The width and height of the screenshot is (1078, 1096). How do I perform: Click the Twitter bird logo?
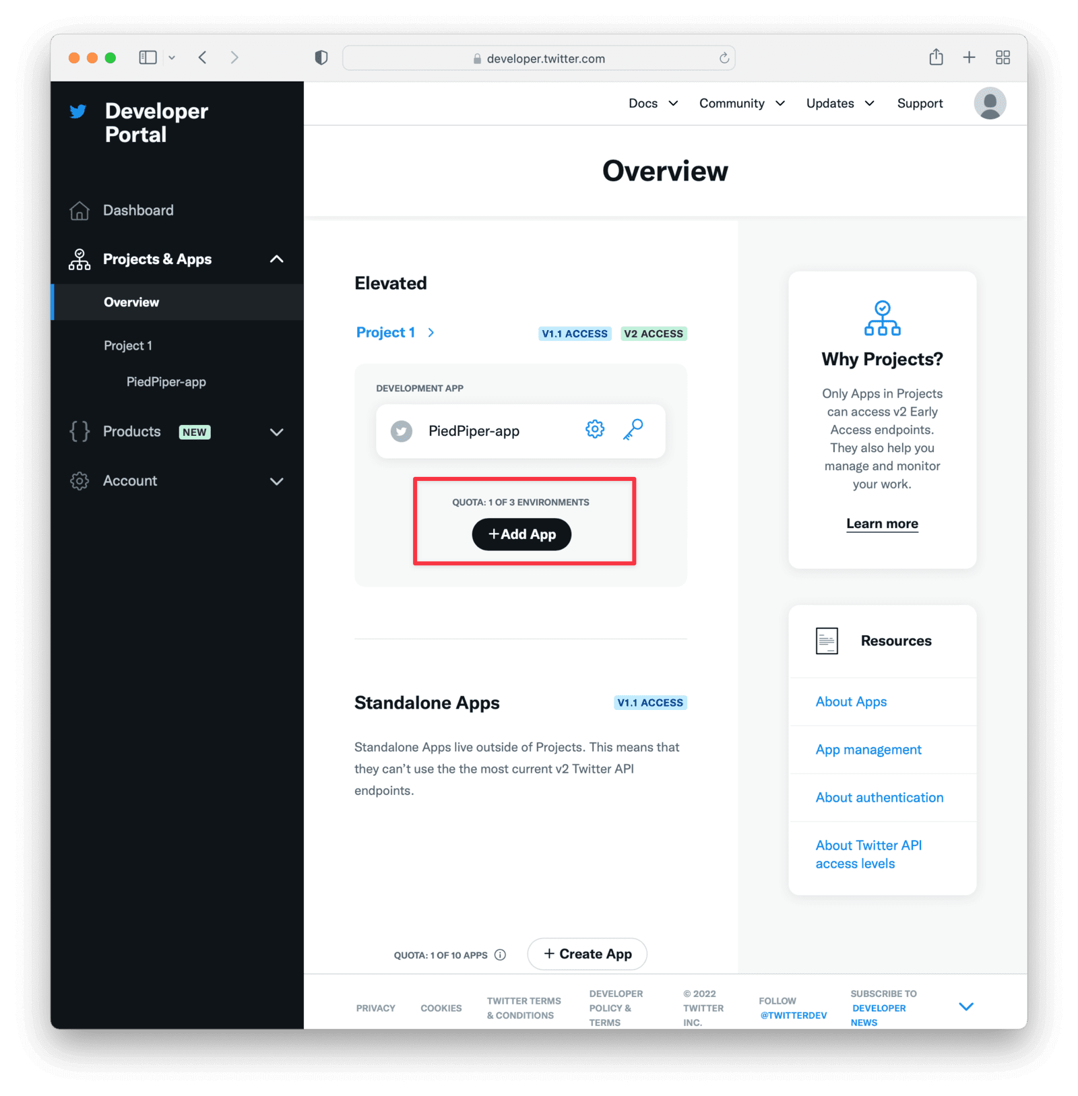(x=78, y=111)
